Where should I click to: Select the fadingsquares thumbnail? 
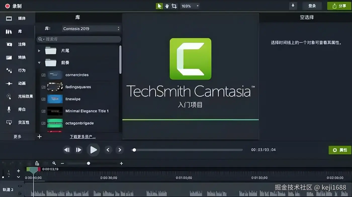click(55, 87)
